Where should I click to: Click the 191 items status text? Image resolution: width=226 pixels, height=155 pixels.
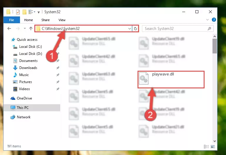14,146
